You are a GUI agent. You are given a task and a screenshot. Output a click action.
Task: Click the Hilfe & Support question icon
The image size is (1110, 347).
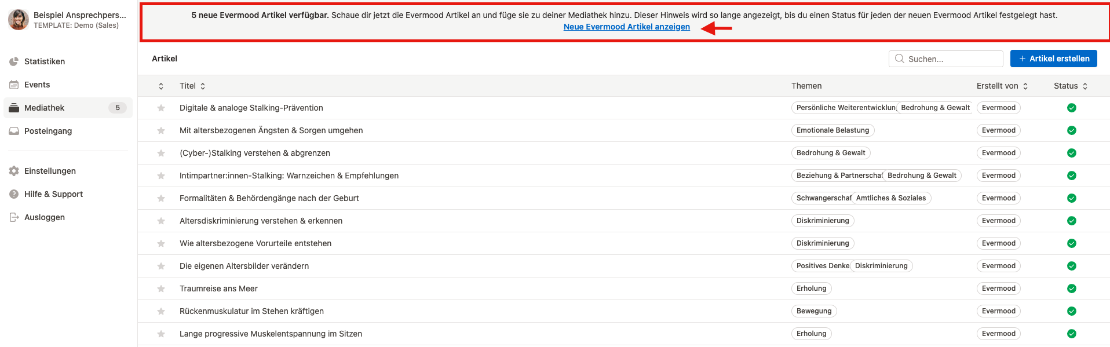(14, 194)
